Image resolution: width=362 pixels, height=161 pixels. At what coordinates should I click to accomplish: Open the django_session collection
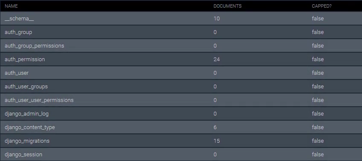coord(23,155)
